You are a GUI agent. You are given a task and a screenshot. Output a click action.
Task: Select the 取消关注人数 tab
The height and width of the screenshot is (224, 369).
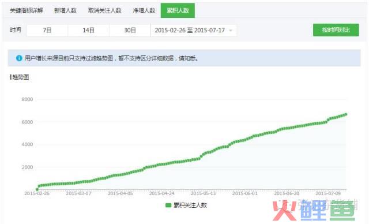[x=105, y=10]
